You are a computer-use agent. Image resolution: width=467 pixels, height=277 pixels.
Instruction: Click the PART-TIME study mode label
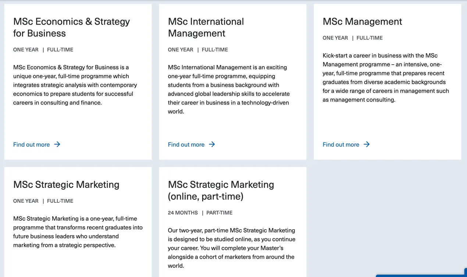[x=220, y=213]
